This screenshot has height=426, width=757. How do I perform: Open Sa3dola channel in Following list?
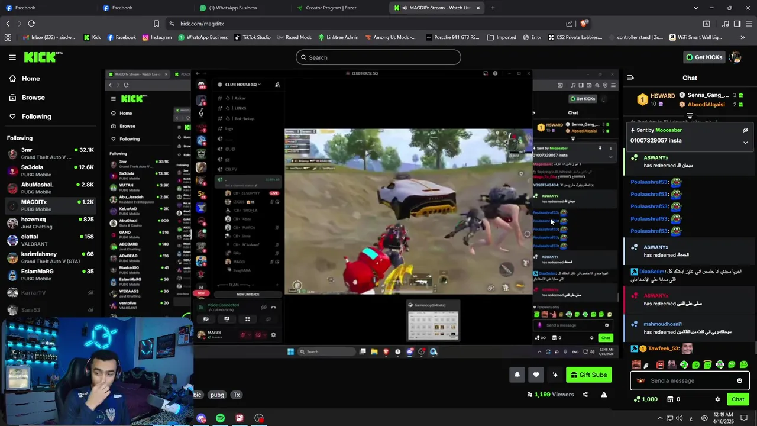coord(50,170)
